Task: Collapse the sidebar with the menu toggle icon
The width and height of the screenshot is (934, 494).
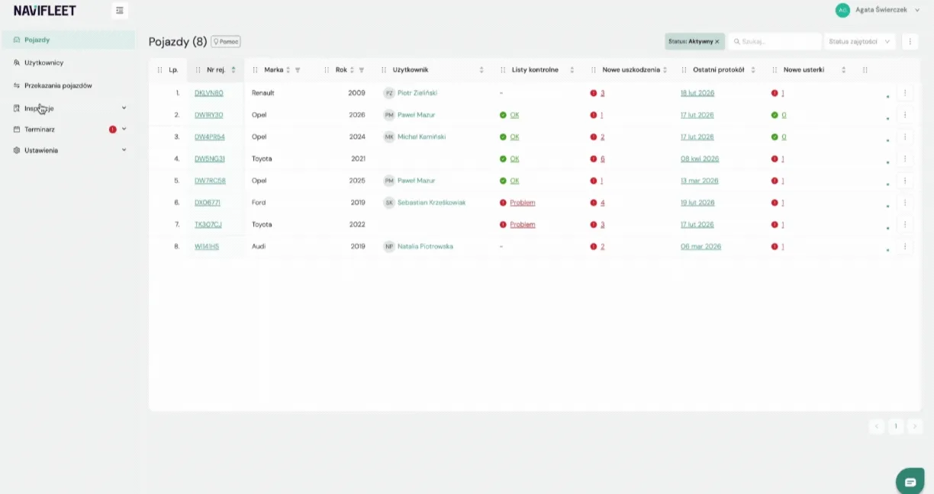Action: click(119, 11)
